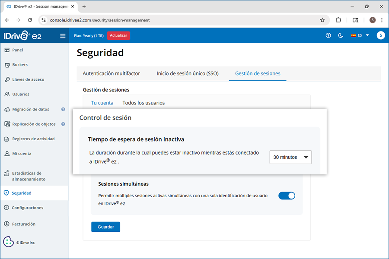Click the Estadísticas de almacenamiento chart icon
The image size is (389, 259).
[6, 173]
